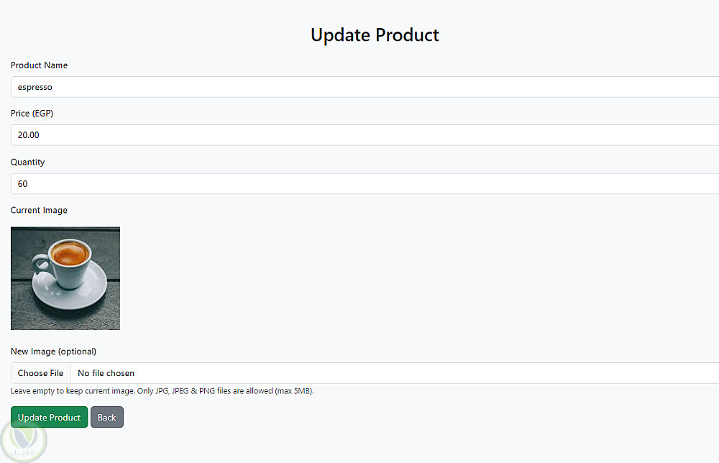Focus the Quantity input field
This screenshot has height=463, width=719.
(x=365, y=184)
